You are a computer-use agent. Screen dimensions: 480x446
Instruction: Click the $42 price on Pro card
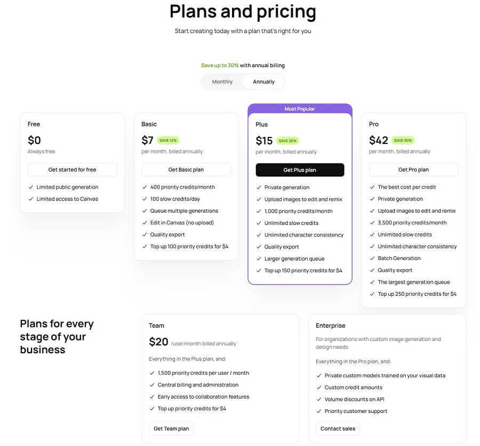[377, 140]
